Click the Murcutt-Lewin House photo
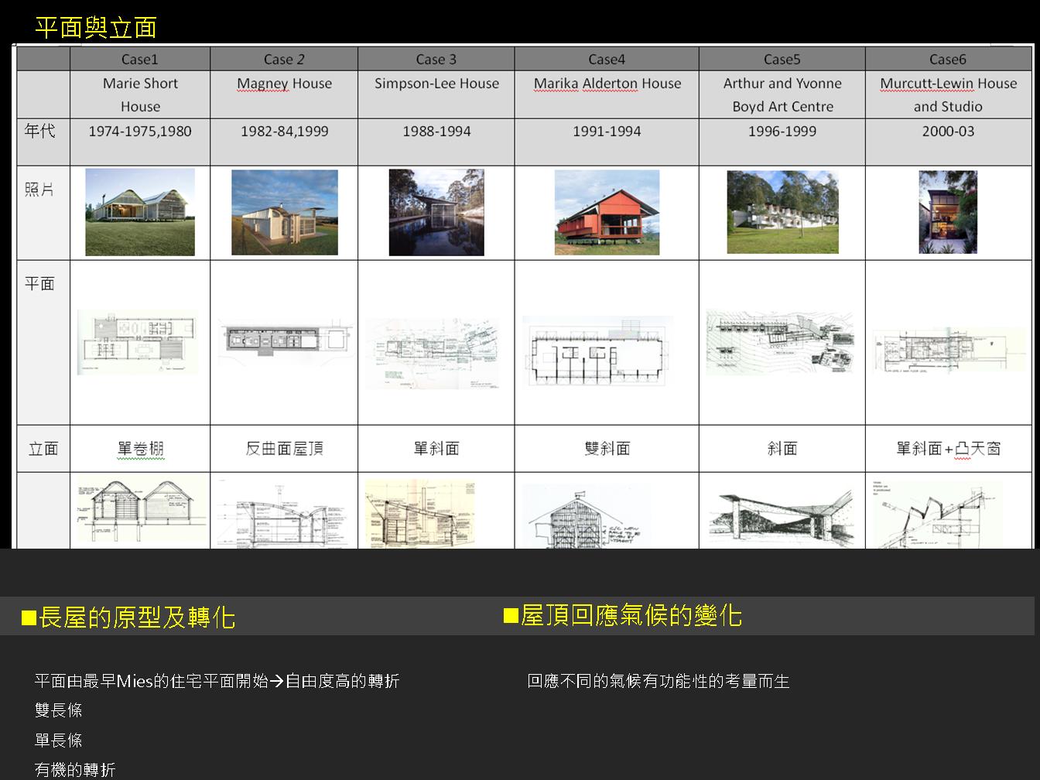The image size is (1040, 780). pos(948,212)
